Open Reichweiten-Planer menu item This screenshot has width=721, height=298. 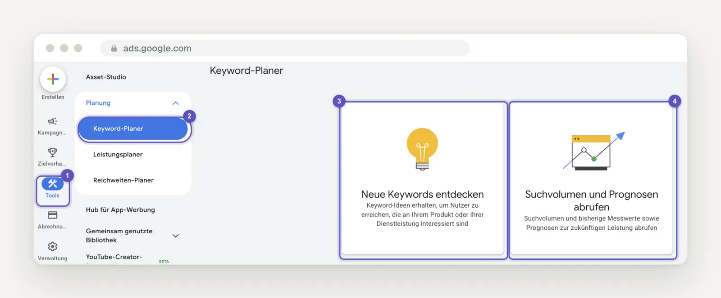pos(123,180)
